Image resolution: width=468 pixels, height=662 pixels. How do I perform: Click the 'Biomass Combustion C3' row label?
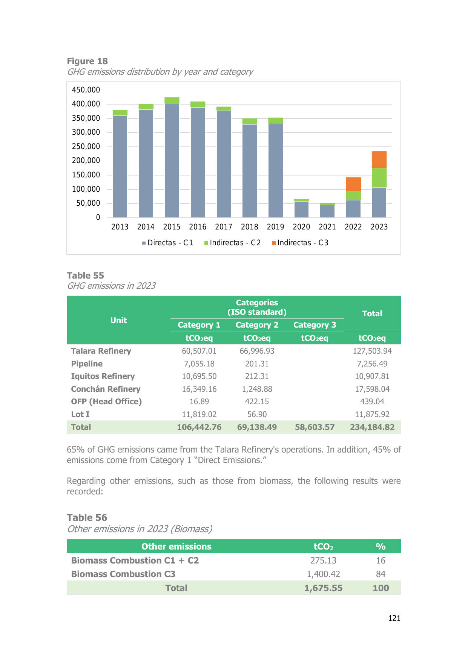[123, 574]
